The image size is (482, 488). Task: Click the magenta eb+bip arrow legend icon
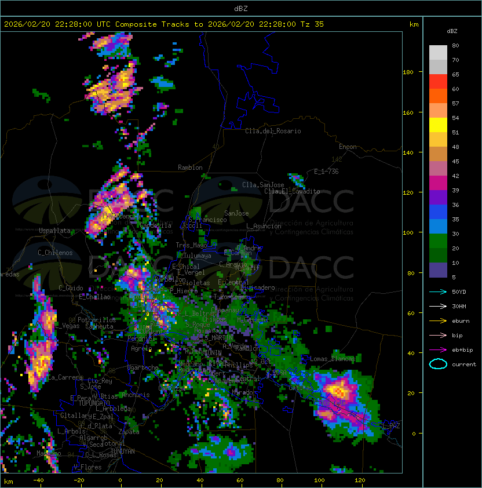coord(438,350)
